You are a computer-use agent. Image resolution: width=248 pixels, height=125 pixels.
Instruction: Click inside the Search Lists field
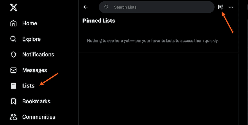coord(160,7)
